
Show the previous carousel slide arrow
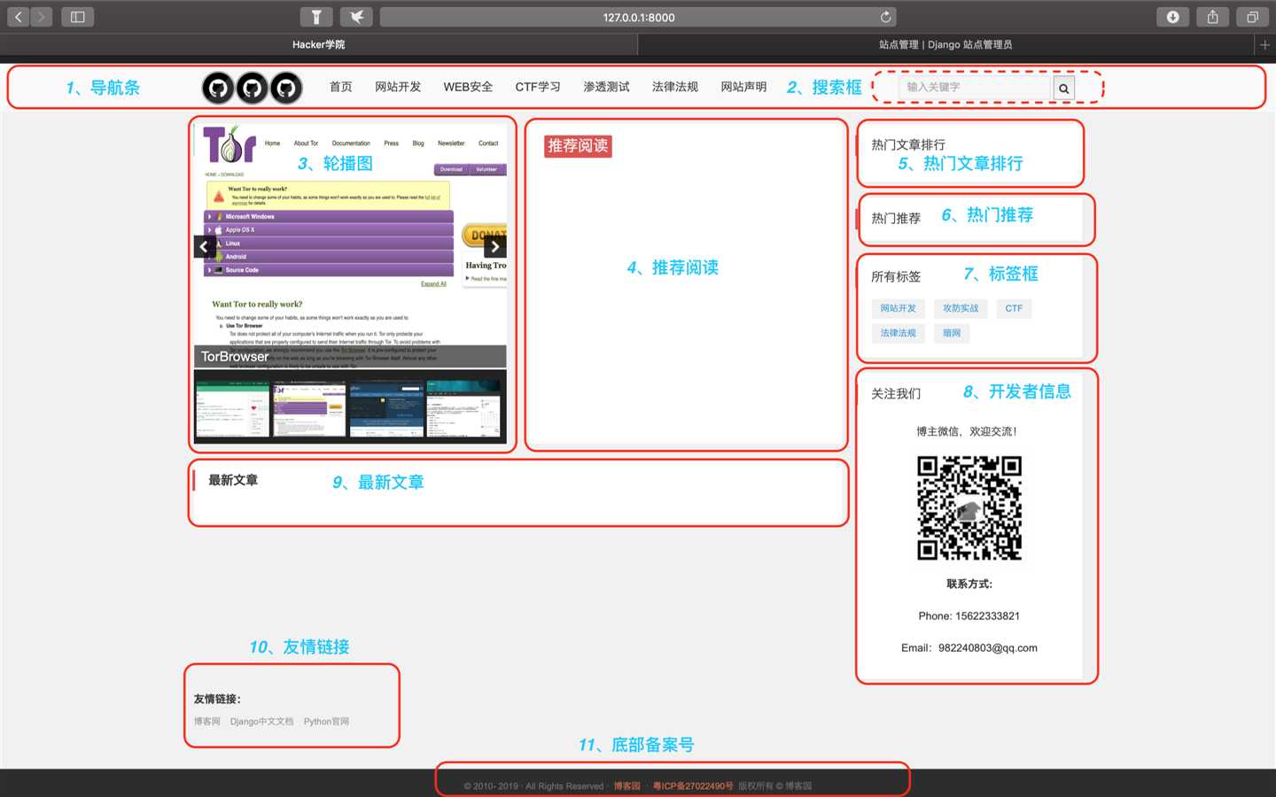point(204,247)
